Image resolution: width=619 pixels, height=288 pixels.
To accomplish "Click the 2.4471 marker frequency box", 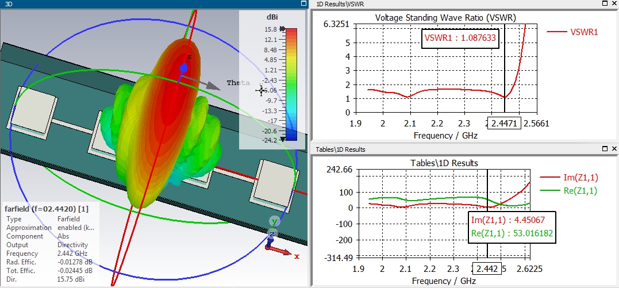I will click(x=505, y=123).
